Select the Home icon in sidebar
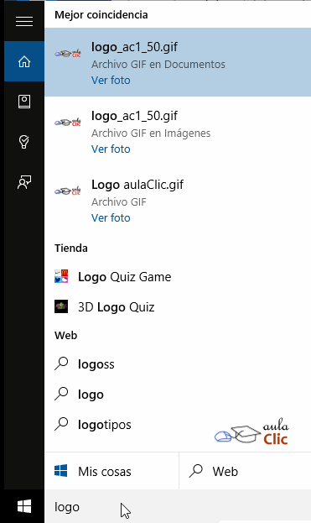Image resolution: width=311 pixels, height=523 pixels. point(24,61)
